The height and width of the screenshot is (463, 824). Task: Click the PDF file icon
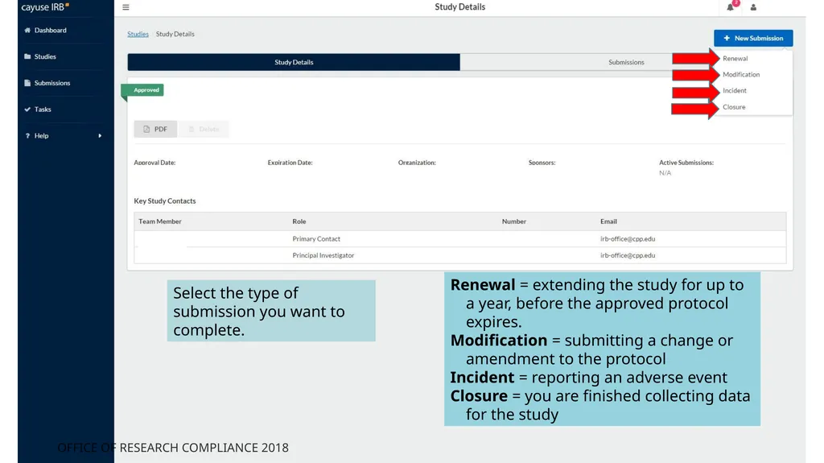(x=146, y=129)
